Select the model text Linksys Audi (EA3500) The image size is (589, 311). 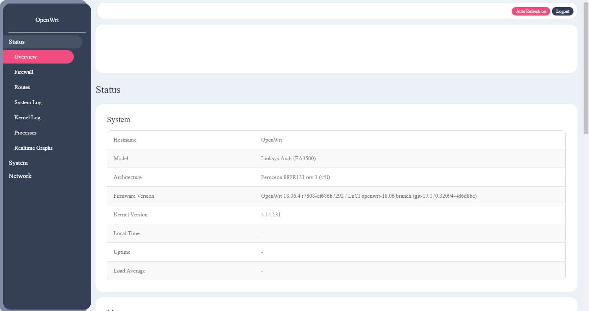point(288,159)
